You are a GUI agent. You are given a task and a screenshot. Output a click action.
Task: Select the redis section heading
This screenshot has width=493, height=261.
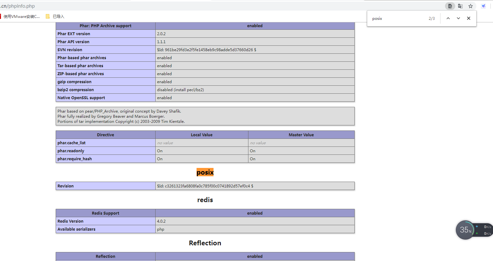(205, 200)
